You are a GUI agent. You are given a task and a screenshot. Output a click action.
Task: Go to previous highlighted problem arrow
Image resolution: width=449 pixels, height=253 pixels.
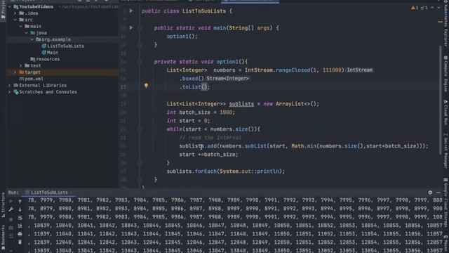pyautogui.click(x=432, y=8)
